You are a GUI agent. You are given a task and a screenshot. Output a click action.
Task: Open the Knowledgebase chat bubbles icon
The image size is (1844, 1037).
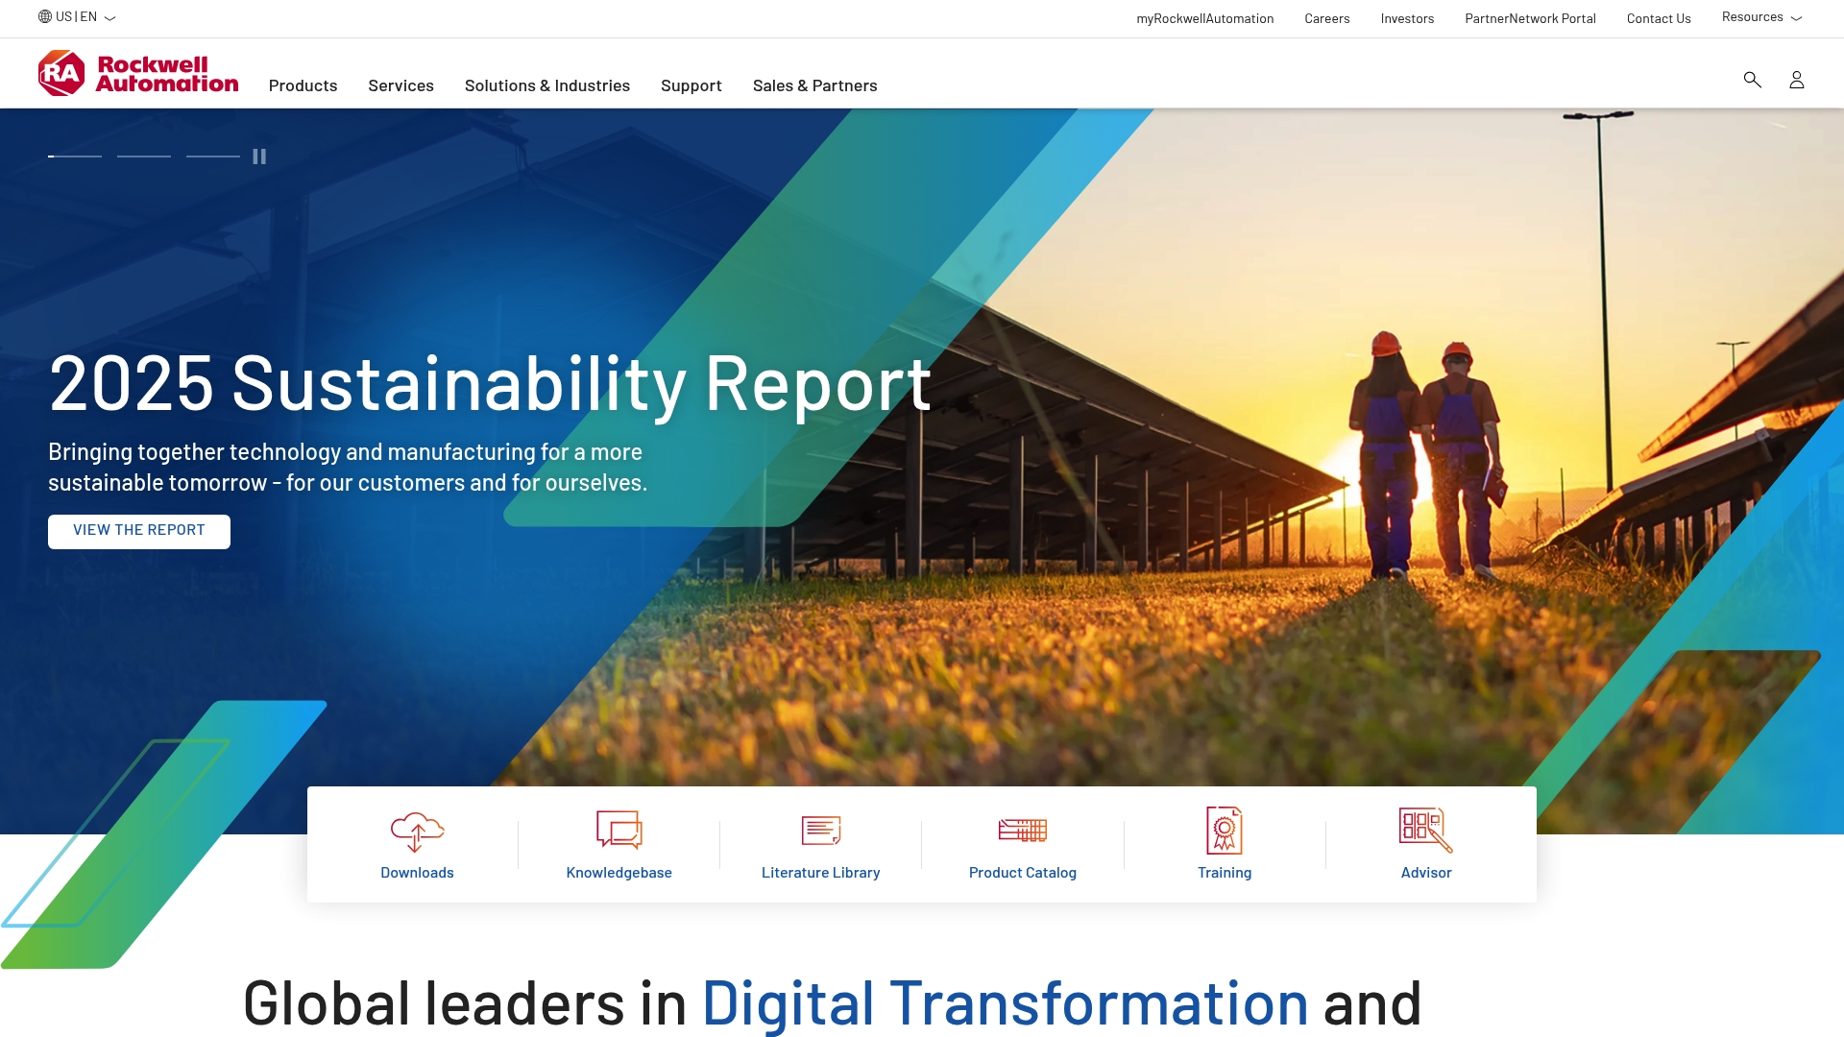tap(619, 830)
